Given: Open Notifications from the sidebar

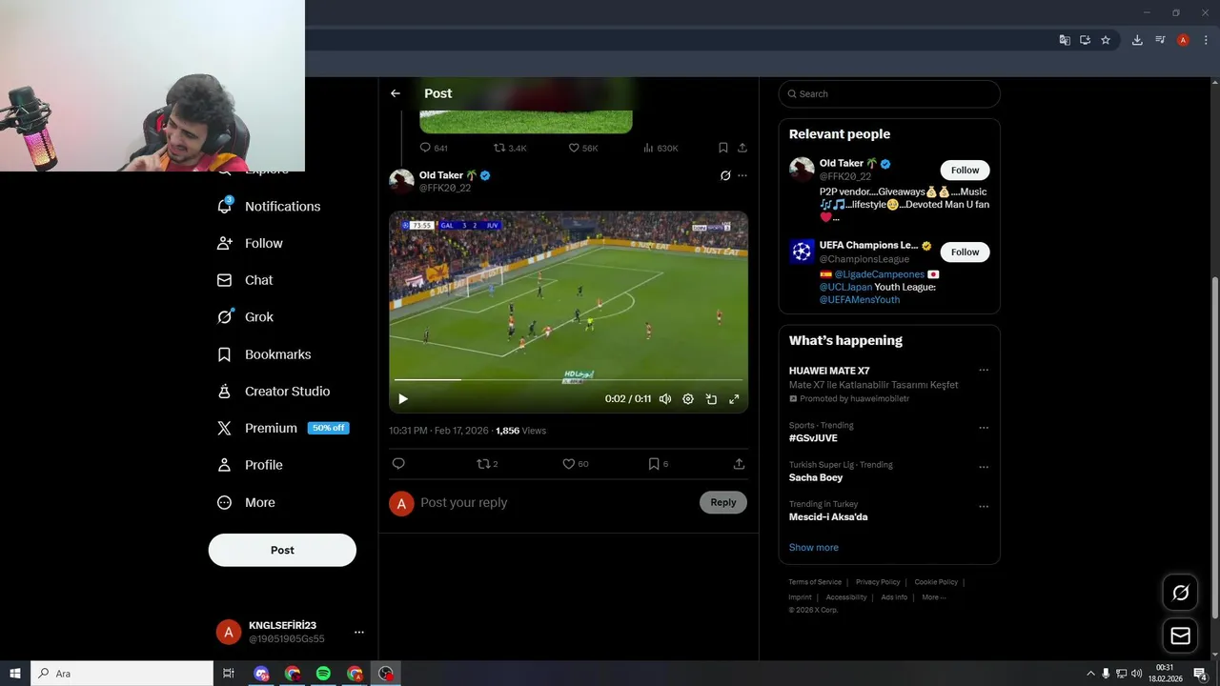Looking at the screenshot, I should click(x=270, y=206).
